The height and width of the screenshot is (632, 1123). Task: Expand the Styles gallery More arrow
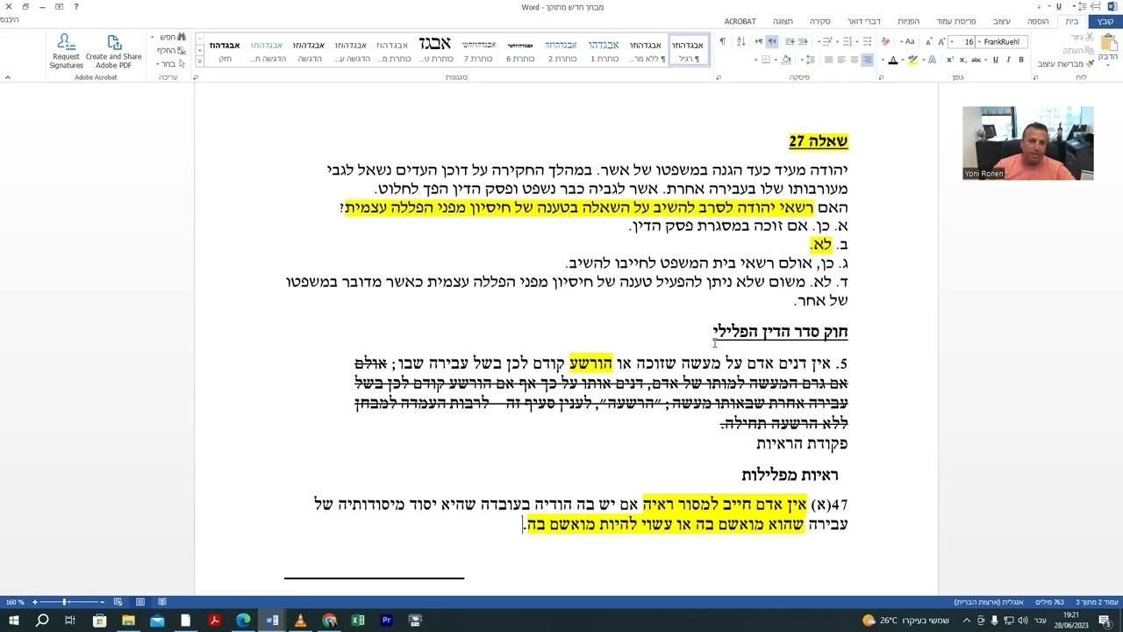(199, 61)
